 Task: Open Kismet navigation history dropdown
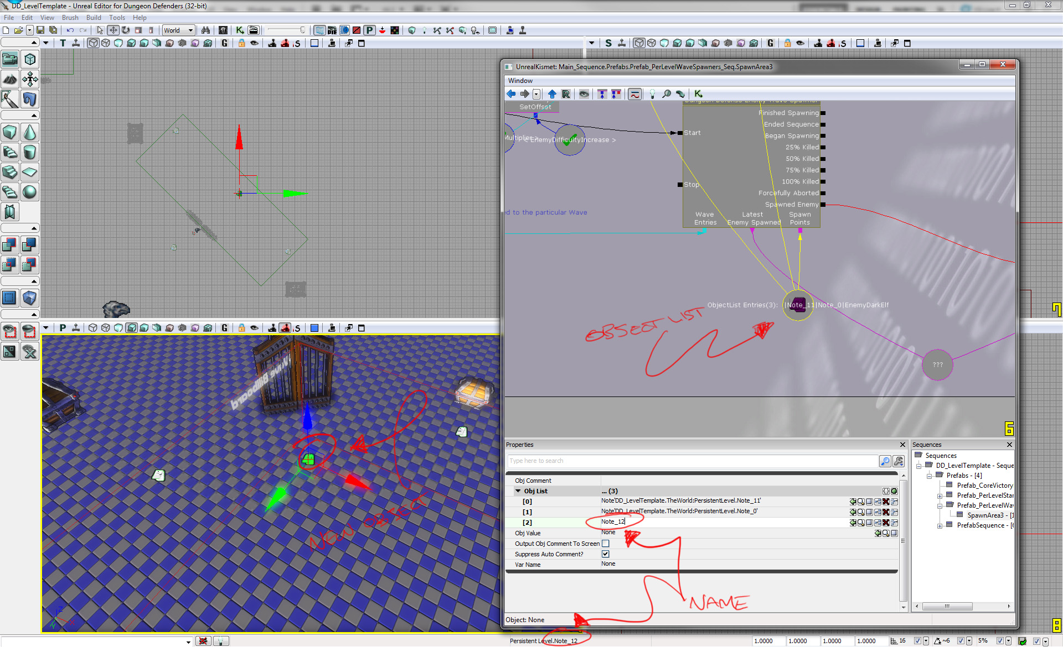click(536, 94)
